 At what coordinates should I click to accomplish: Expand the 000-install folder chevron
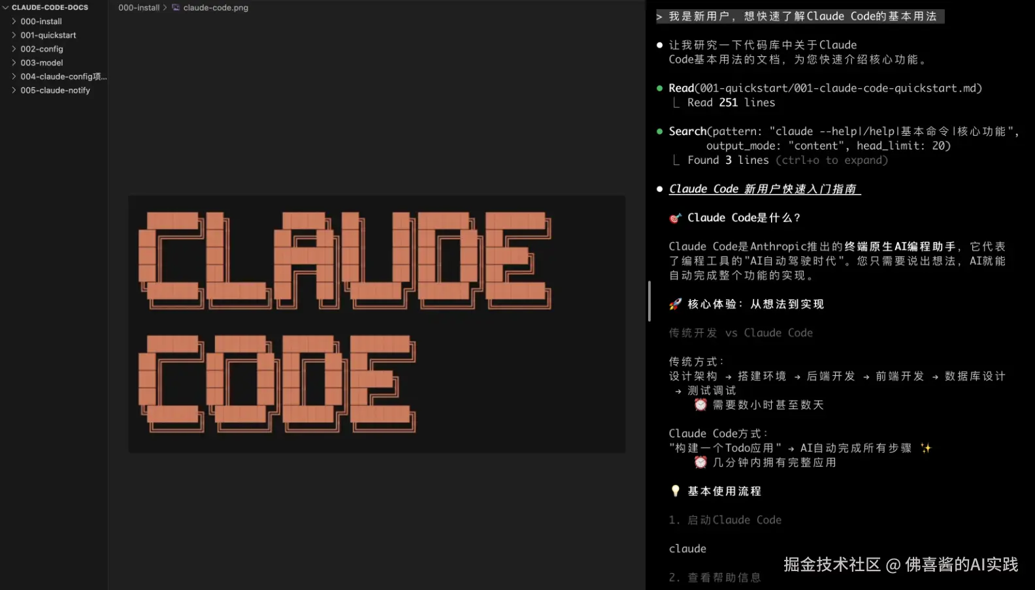point(14,22)
